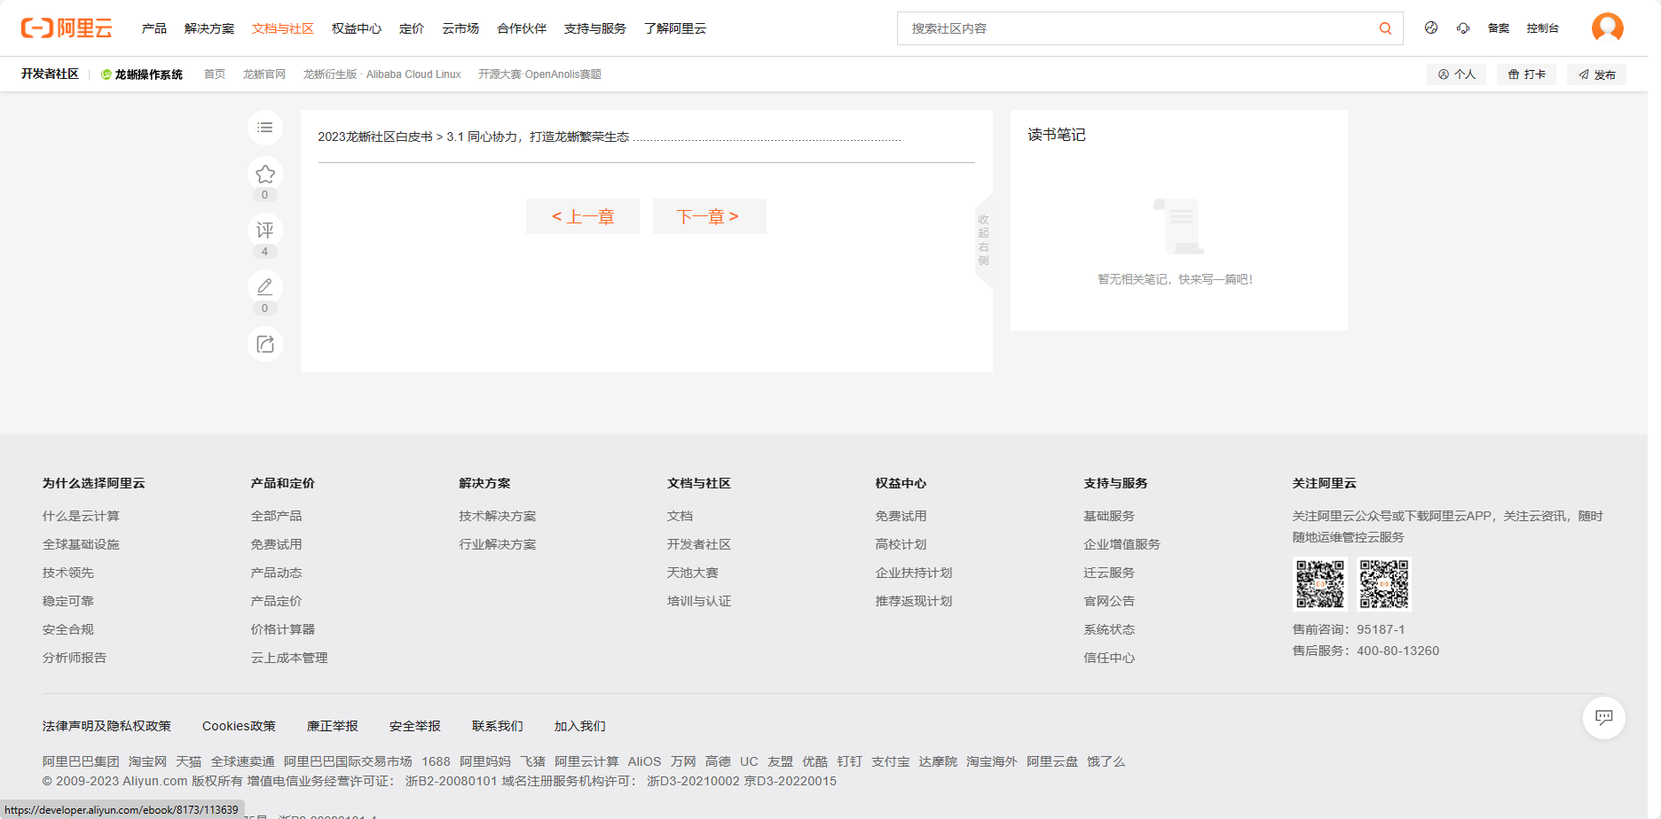The height and width of the screenshot is (819, 1661).
Task: Open comments with the 评 icon
Action: (265, 230)
